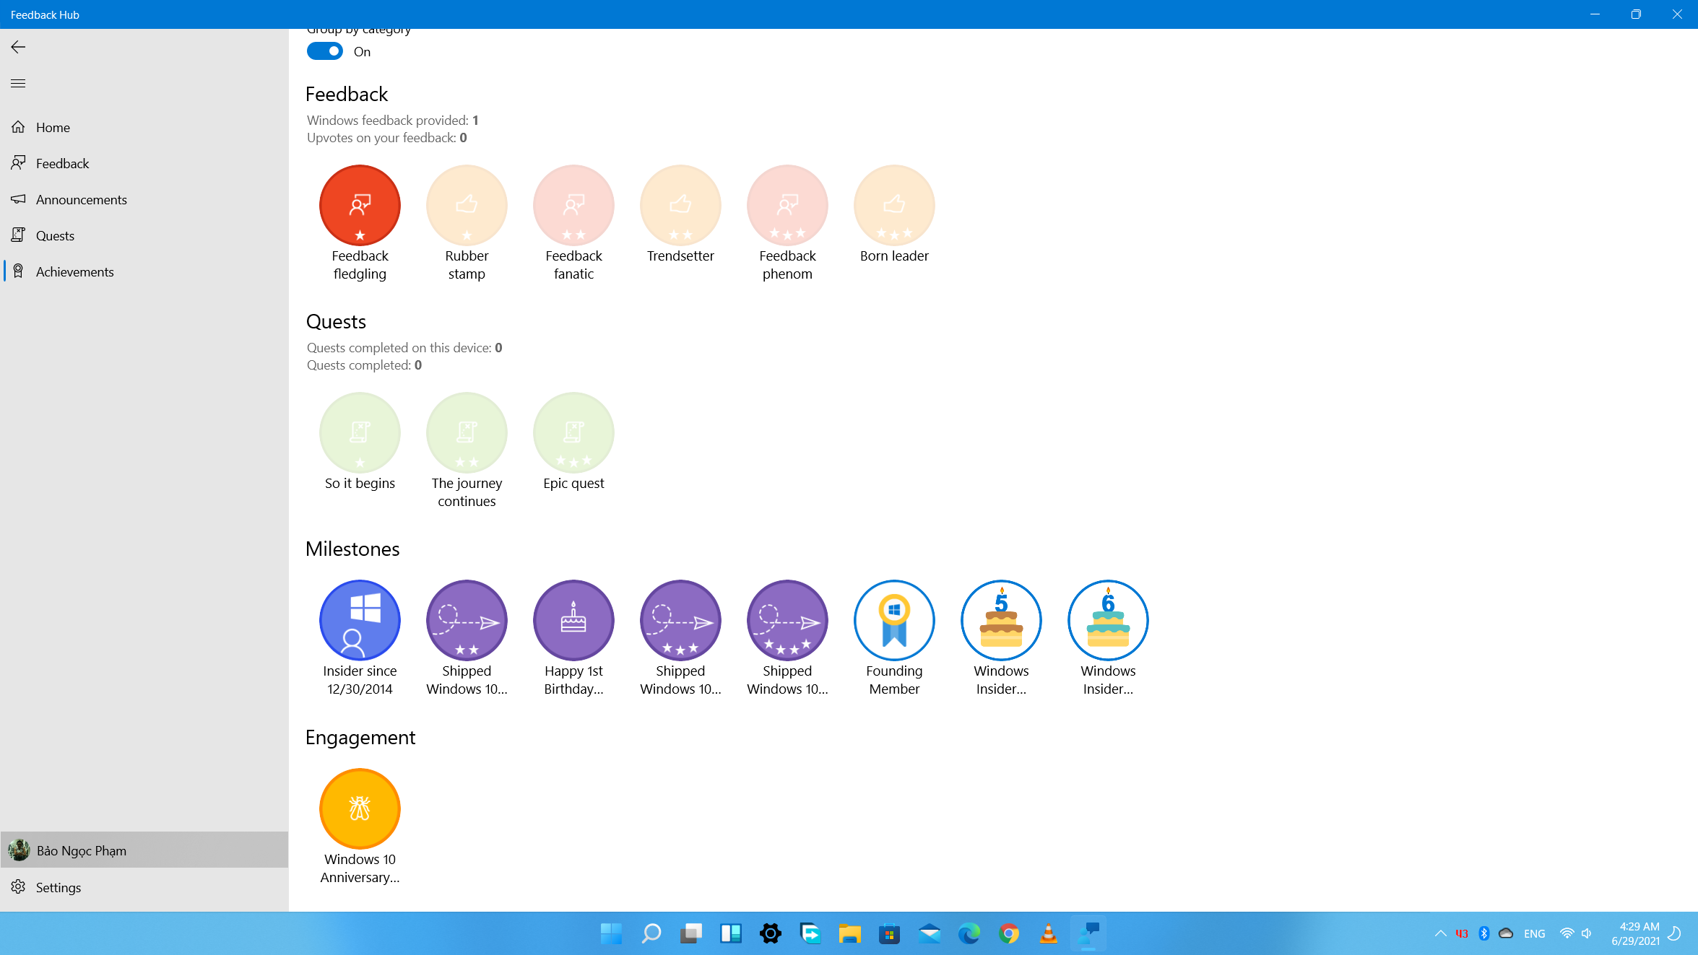Viewport: 1698px width, 955px height.
Task: Open Settings in the sidebar
Action: [x=144, y=887]
